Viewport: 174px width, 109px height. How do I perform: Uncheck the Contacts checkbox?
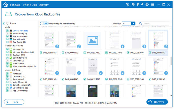[x=7, y=55]
